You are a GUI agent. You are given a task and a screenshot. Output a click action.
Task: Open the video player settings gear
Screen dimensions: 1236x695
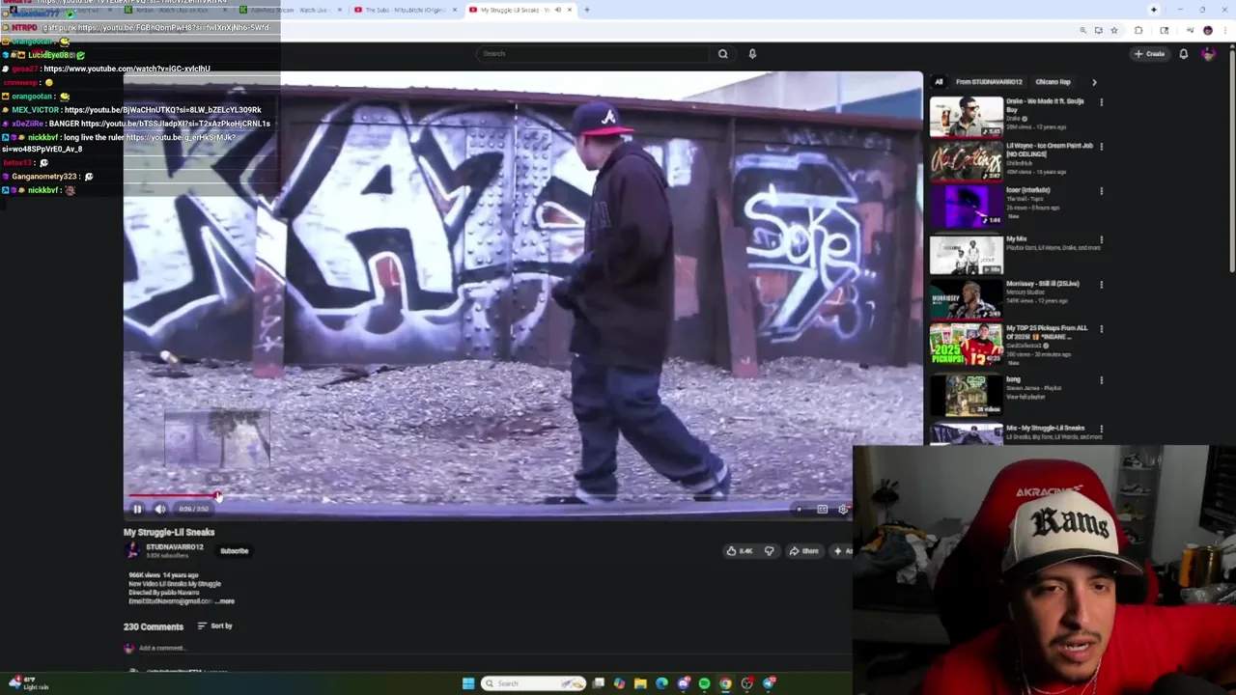(843, 509)
